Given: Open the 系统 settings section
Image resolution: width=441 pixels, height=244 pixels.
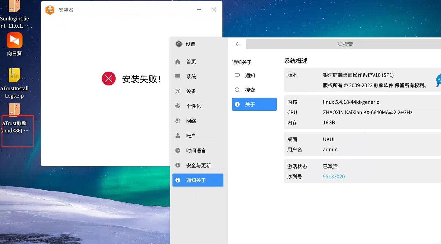Looking at the screenshot, I should (x=191, y=77).
